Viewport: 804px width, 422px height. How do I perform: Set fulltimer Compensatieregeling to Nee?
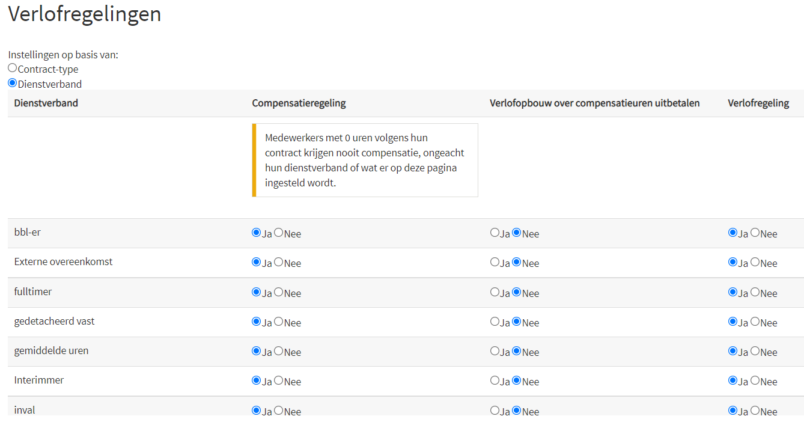coord(279,292)
